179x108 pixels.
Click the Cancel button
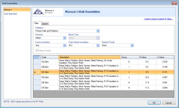pyautogui.click(x=169, y=103)
